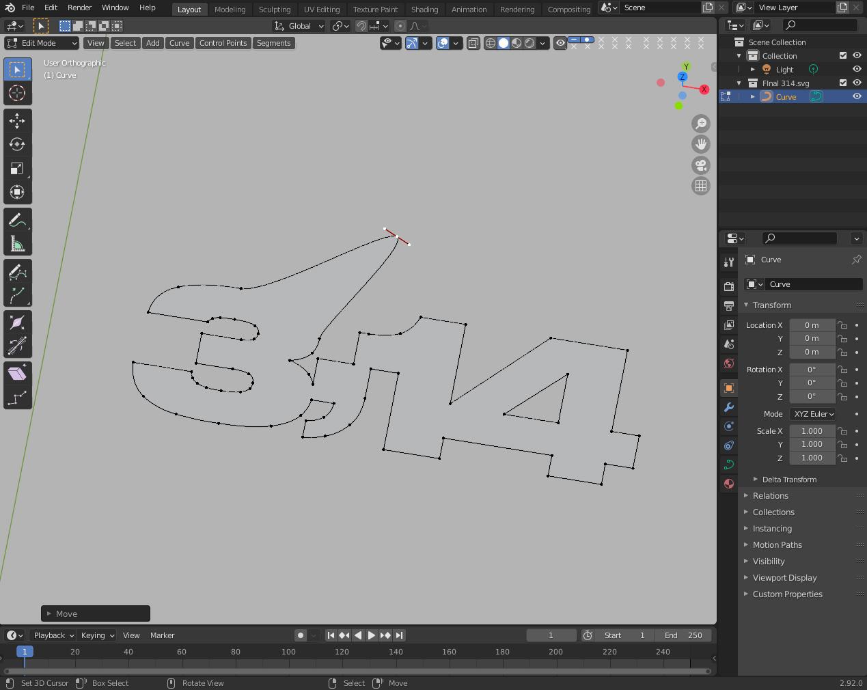Select the Measure tool
This screenshot has width=867, height=690.
(x=17, y=244)
